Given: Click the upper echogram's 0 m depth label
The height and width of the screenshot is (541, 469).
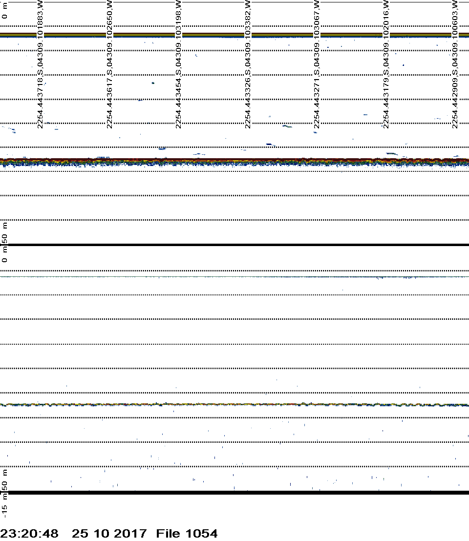Looking at the screenshot, I should point(5,12).
